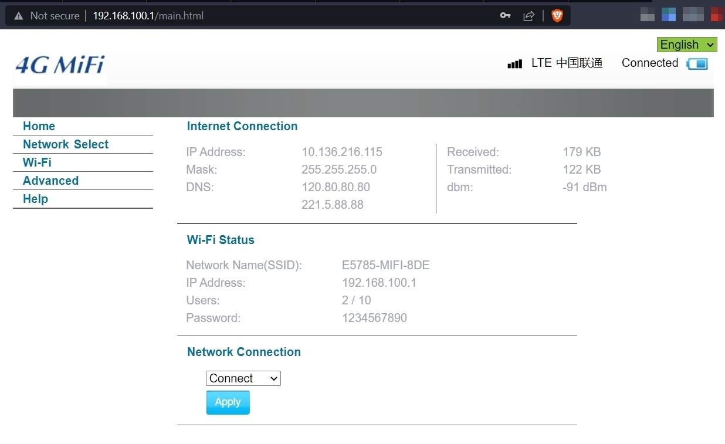Click the LTE carrier name label
The width and height of the screenshot is (725, 444).
pos(567,63)
